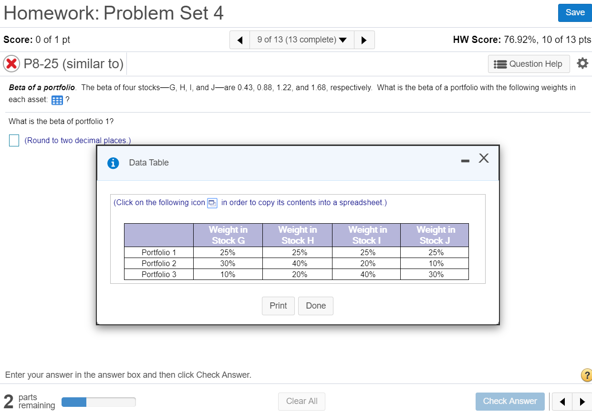Viewport: 592px width, 414px height.
Task: Open settings gear icon
Action: [582, 63]
